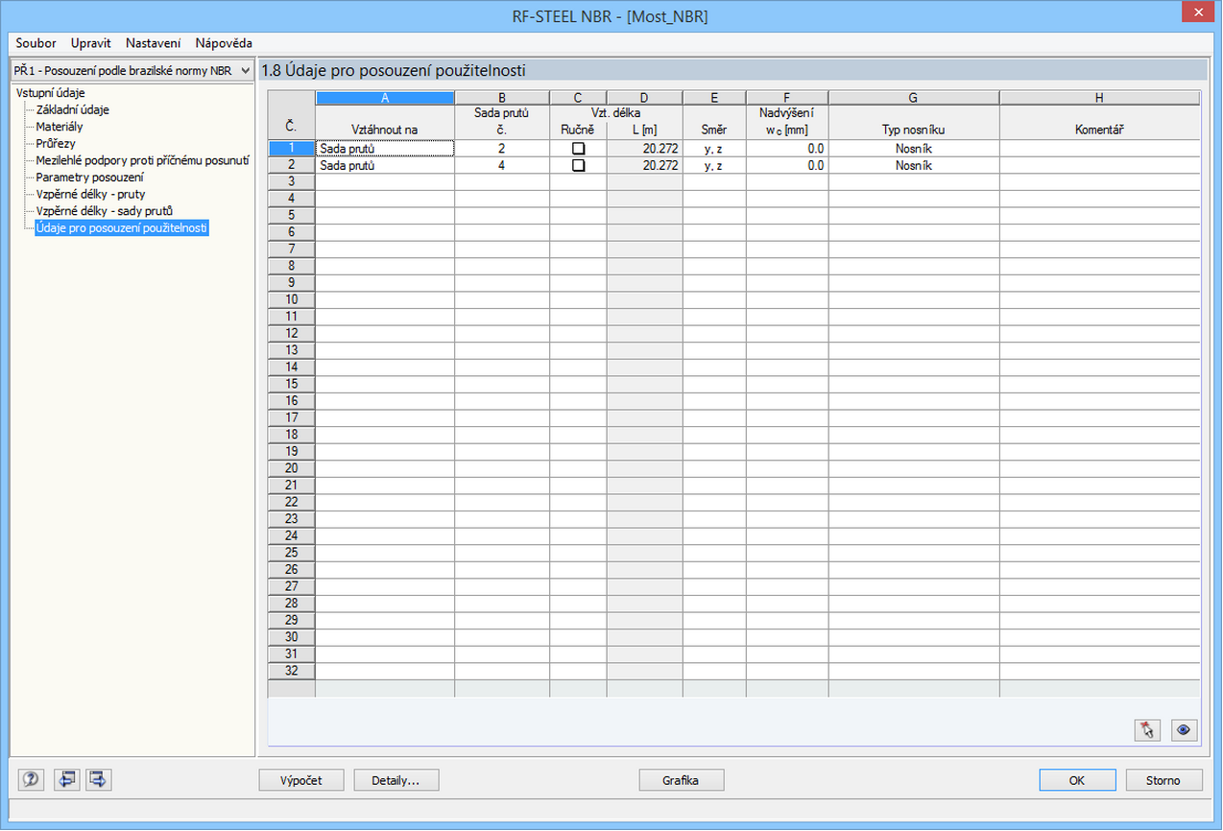1223x831 pixels.
Task: Open the PŘ1 design case dropdown
Action: point(131,71)
